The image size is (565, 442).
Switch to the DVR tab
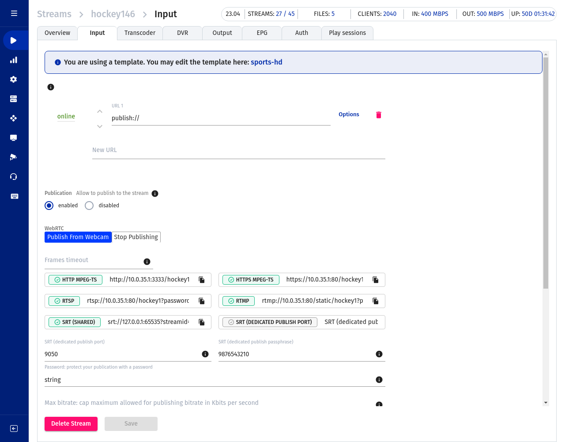182,33
